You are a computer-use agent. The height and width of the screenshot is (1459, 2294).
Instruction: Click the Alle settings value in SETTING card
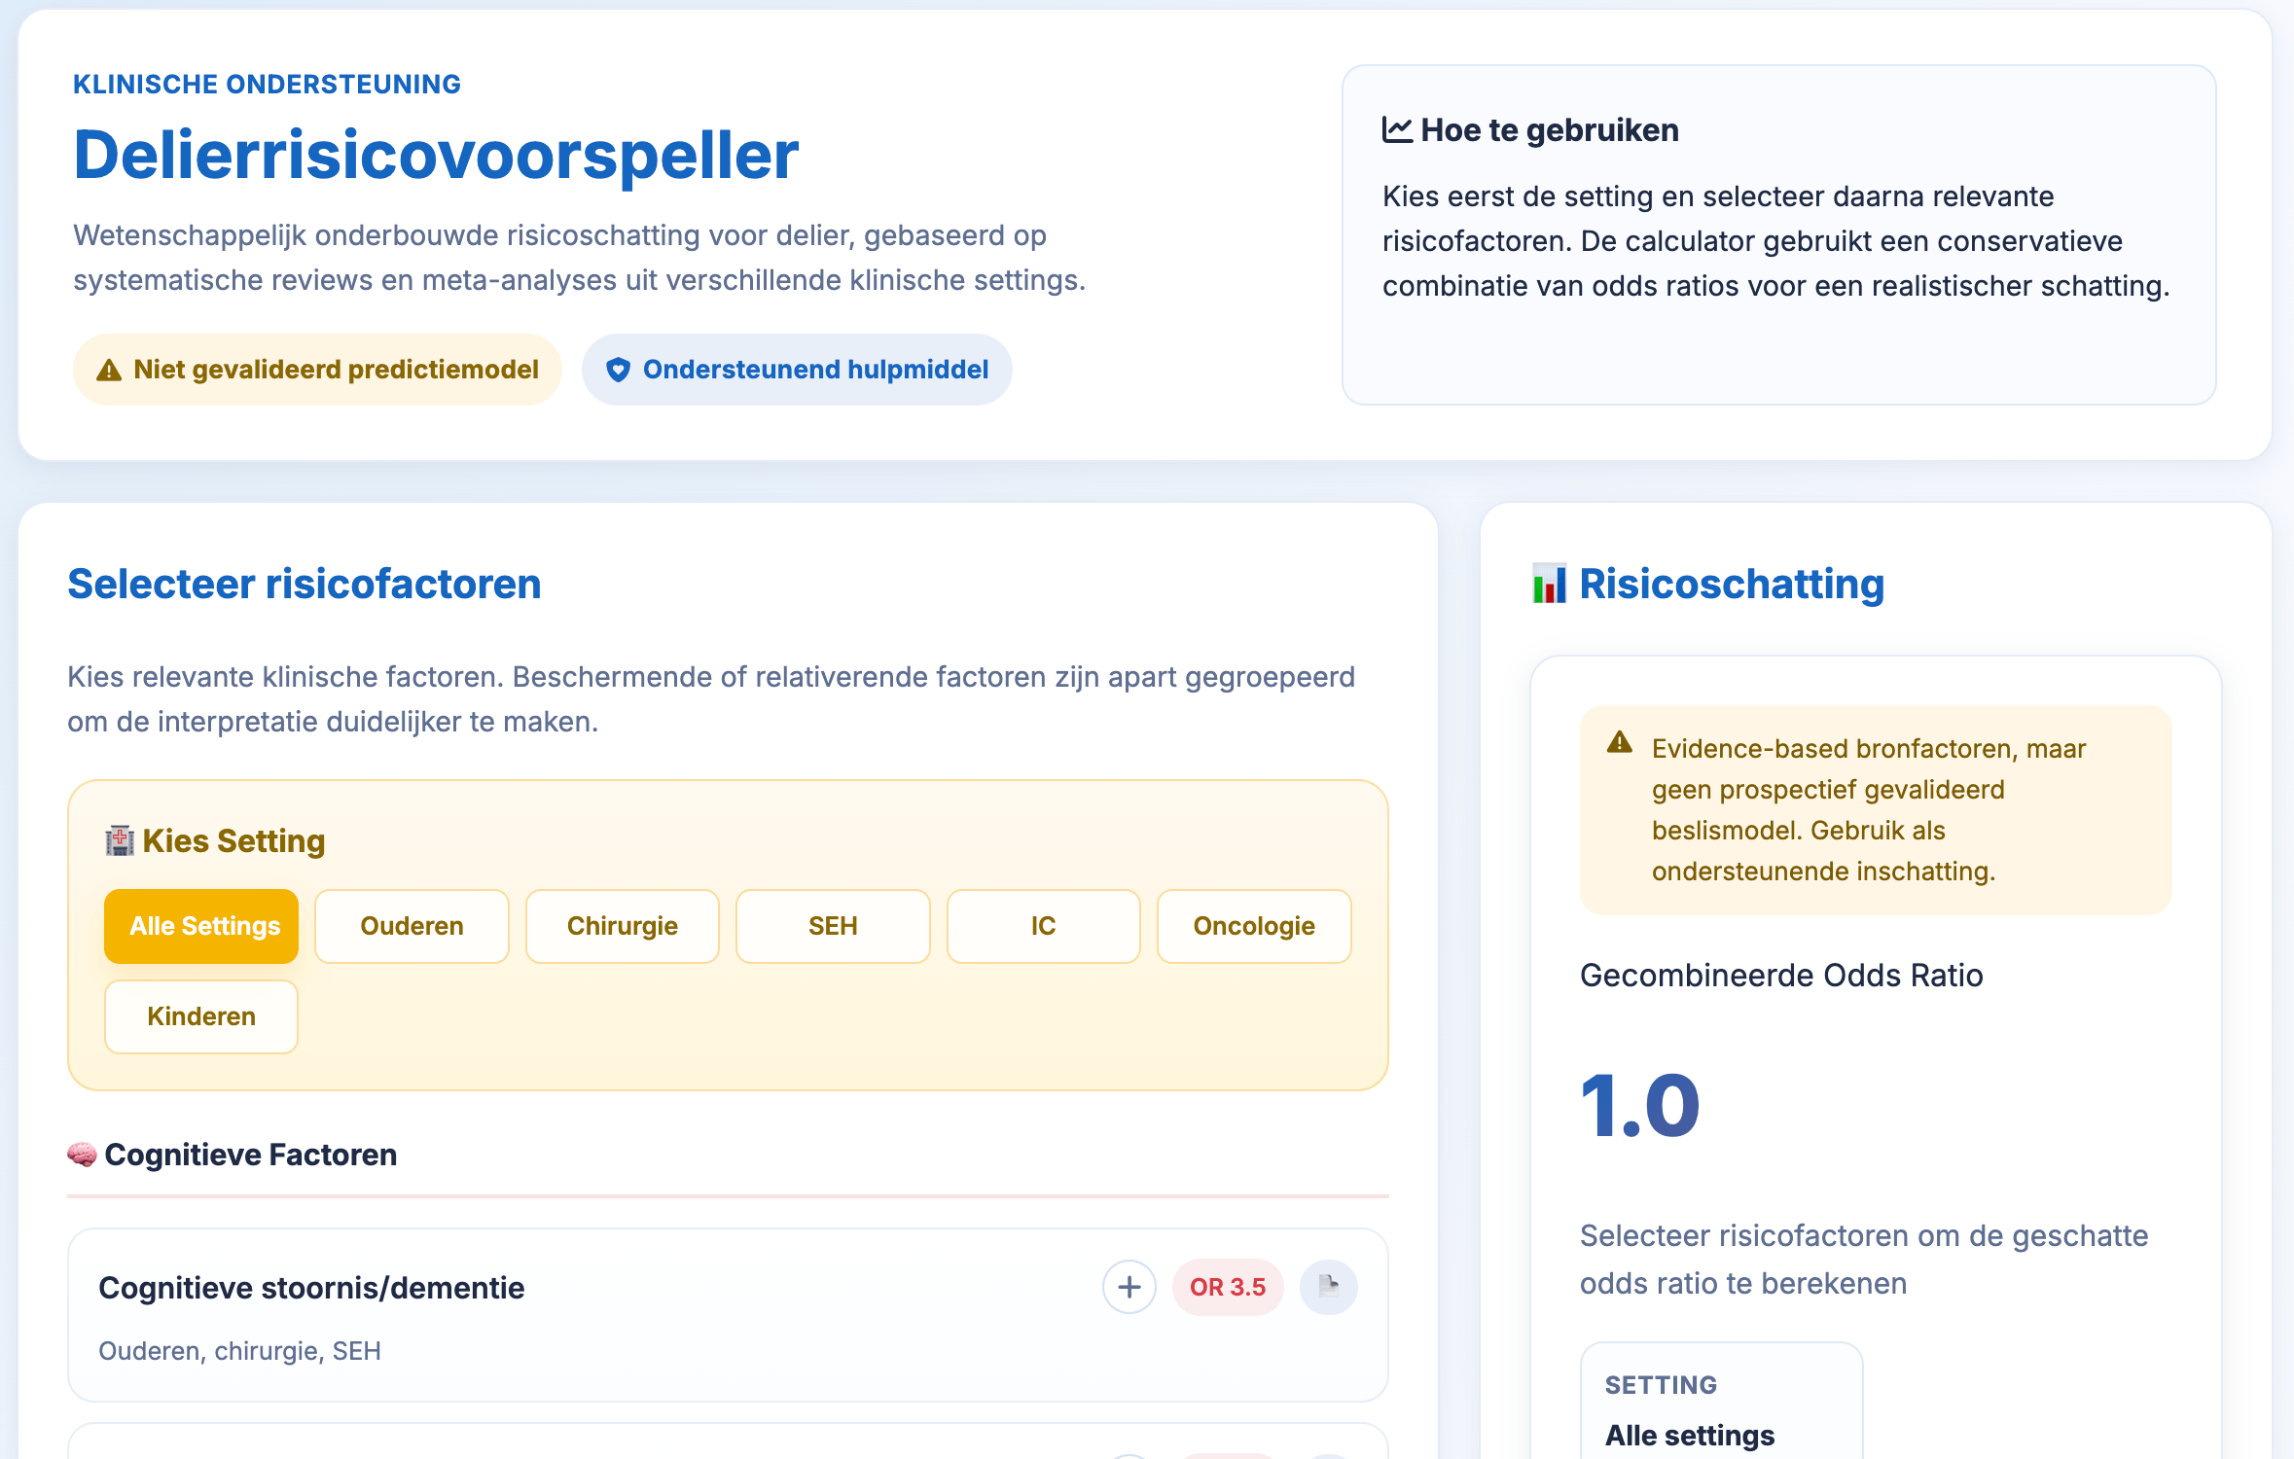[x=1690, y=1436]
